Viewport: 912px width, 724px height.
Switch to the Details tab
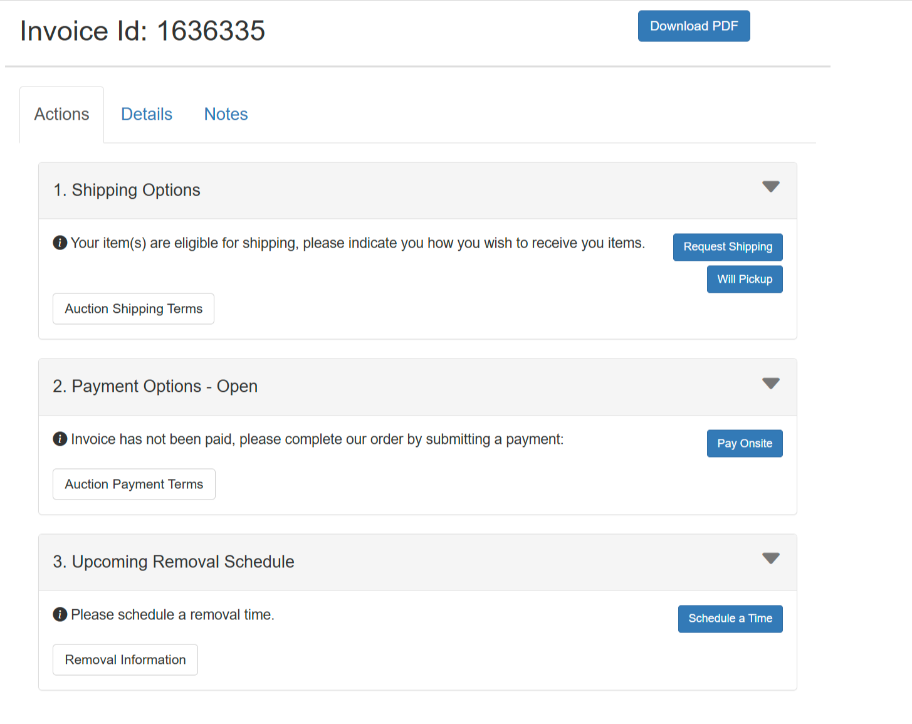coord(146,114)
